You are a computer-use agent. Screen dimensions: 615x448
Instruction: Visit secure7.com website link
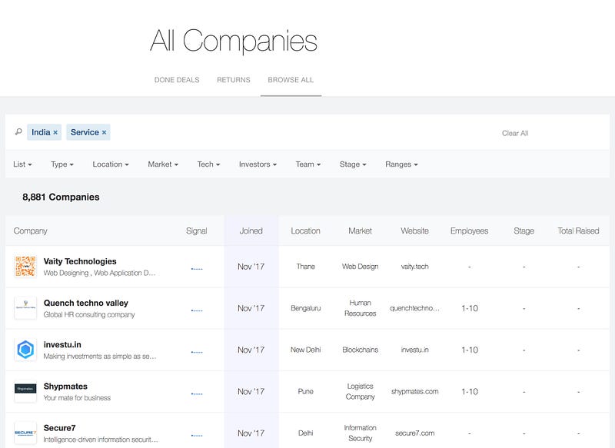[x=414, y=433]
